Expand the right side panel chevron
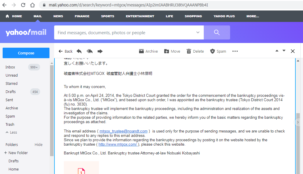This screenshot has width=303, height=174. (x=298, y=122)
